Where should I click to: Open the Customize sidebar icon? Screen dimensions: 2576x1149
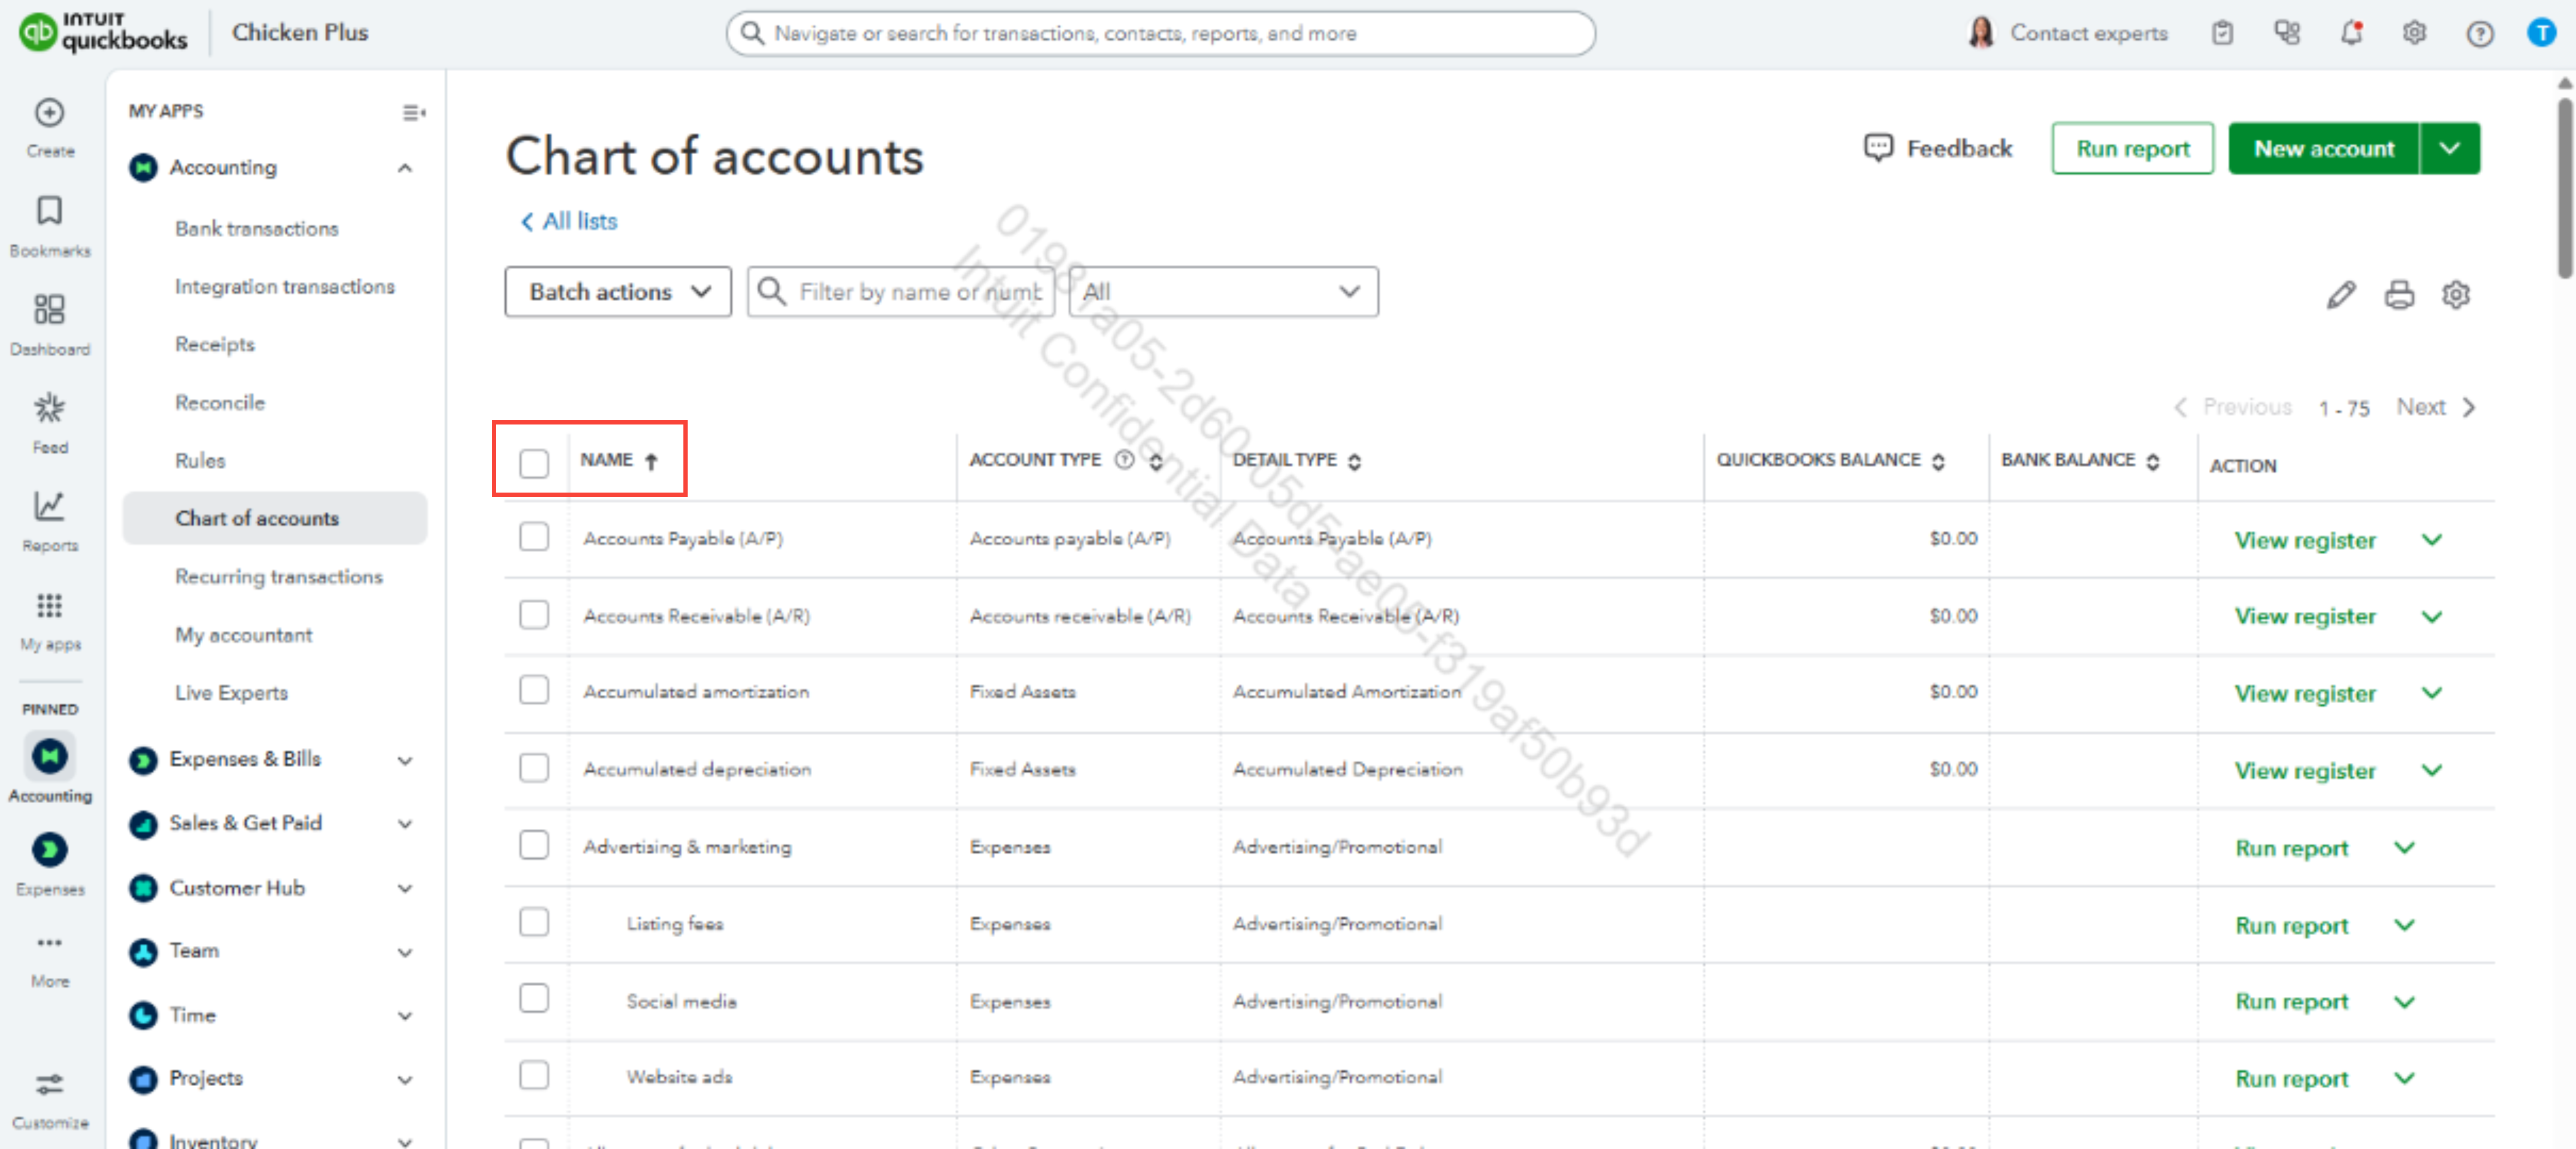point(49,1085)
